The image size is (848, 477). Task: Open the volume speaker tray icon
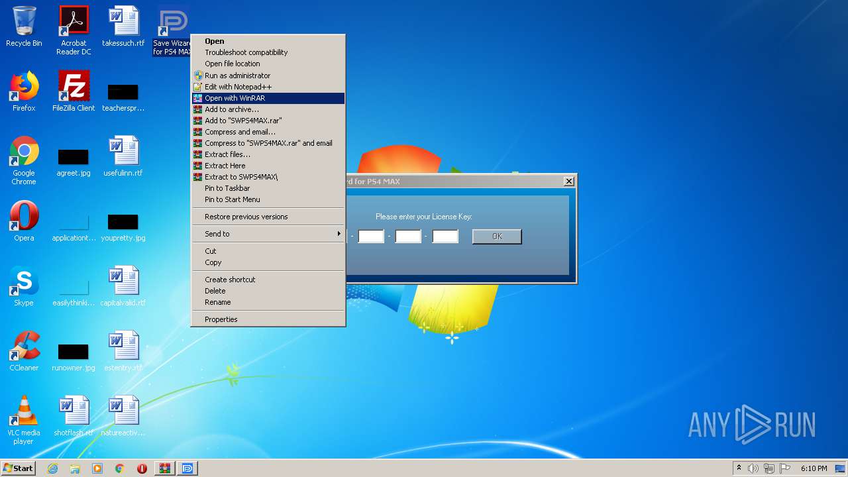point(753,468)
